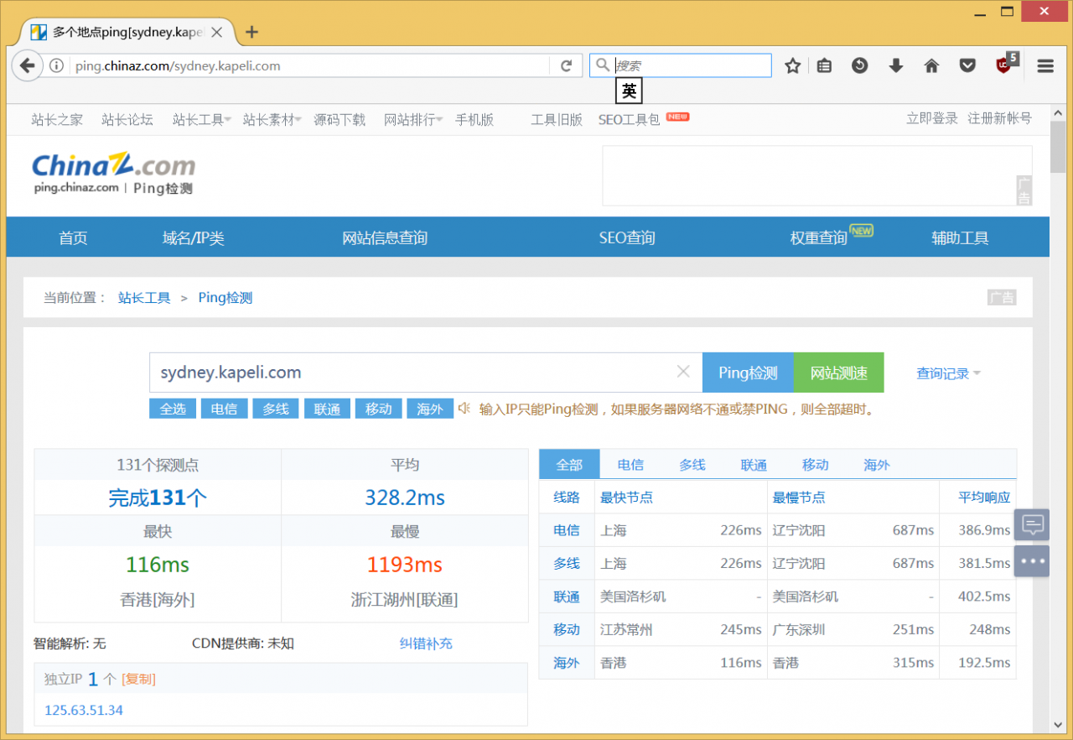Viewport: 1073px width, 740px height.
Task: Open the Pocket icon in toolbar
Action: click(x=967, y=65)
